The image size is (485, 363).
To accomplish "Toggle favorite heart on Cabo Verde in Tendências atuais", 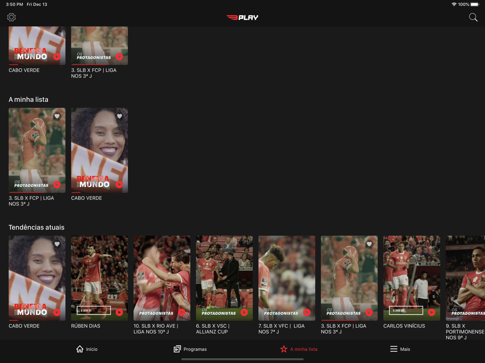I will click(x=57, y=244).
